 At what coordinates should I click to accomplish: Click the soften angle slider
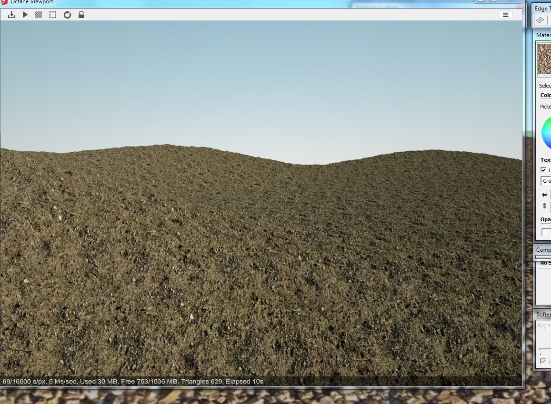[x=545, y=349]
